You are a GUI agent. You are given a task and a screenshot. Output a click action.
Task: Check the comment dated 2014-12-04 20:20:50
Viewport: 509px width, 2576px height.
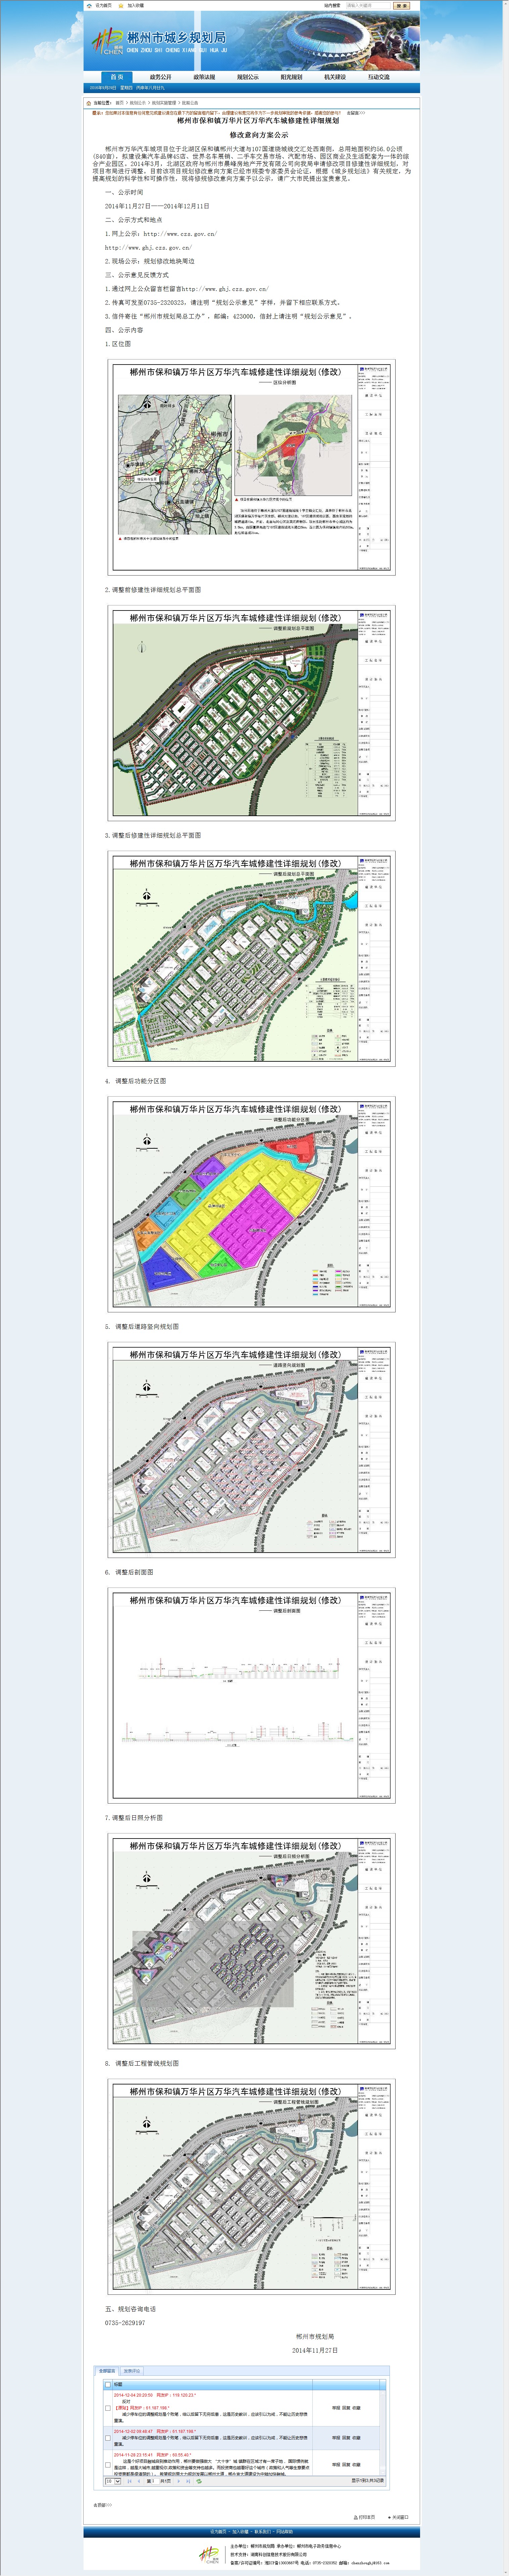coord(108,2408)
